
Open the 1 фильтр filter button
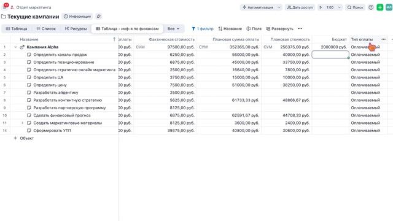pos(203,29)
